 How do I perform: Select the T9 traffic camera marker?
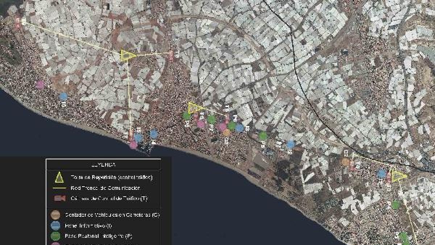tap(171, 55)
